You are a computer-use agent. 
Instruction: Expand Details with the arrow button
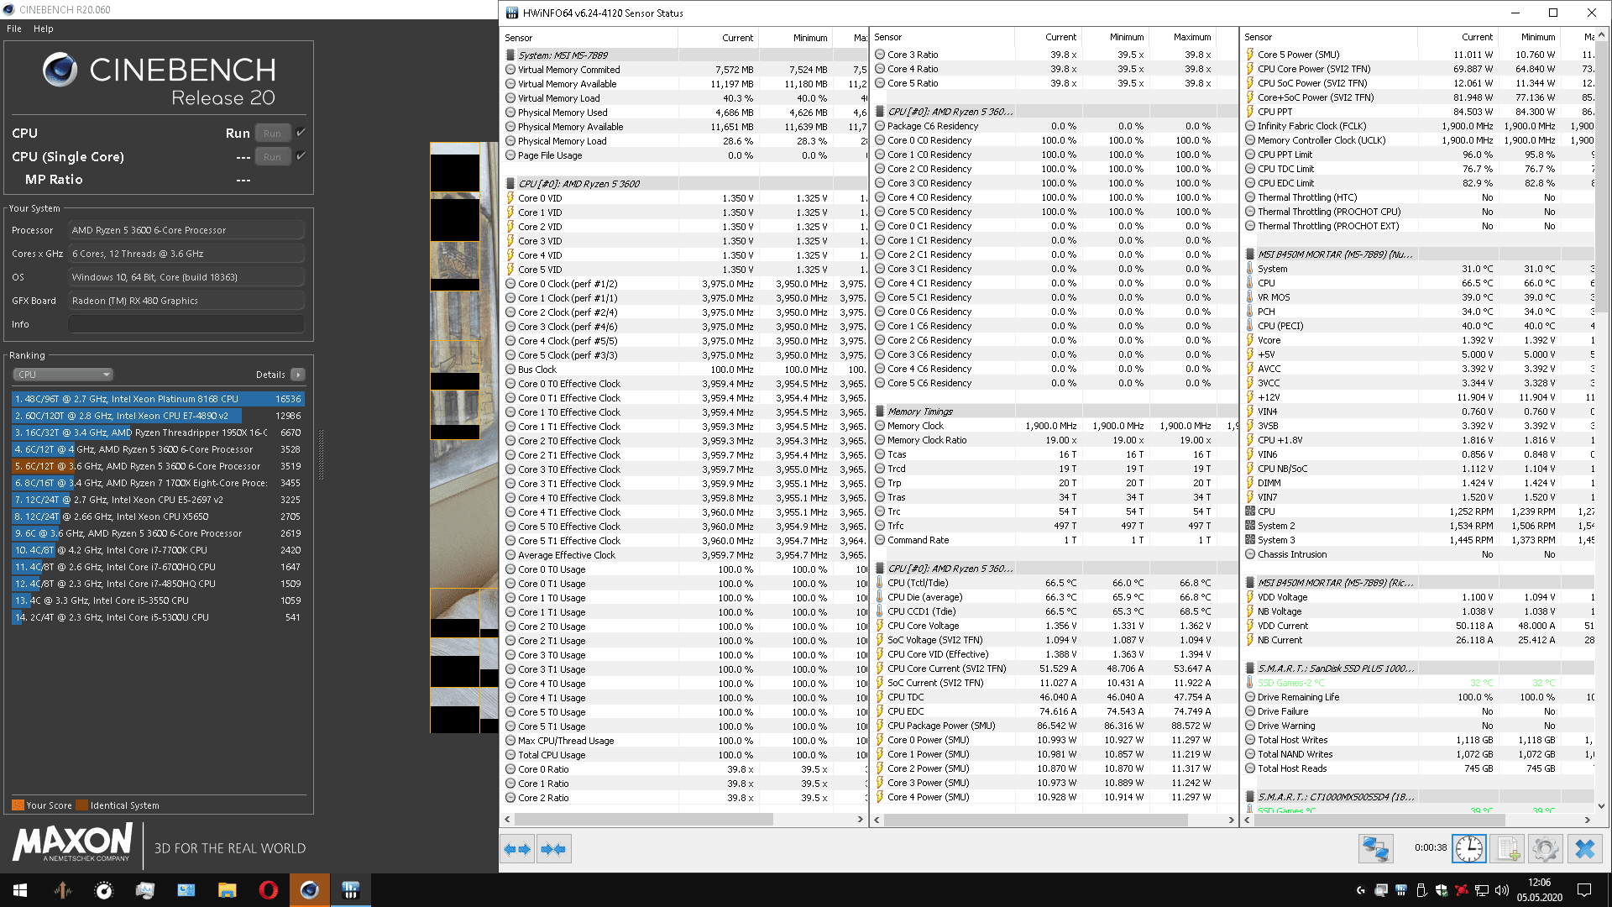298,375
